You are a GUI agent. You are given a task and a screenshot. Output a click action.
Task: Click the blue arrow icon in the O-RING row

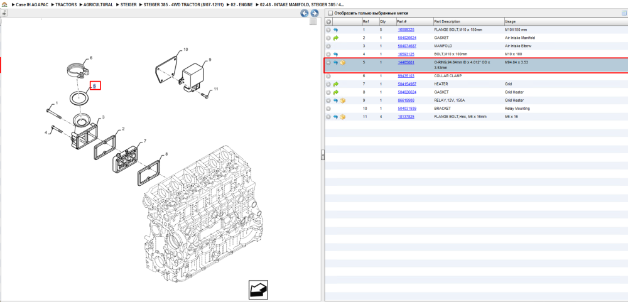pyautogui.click(x=335, y=63)
